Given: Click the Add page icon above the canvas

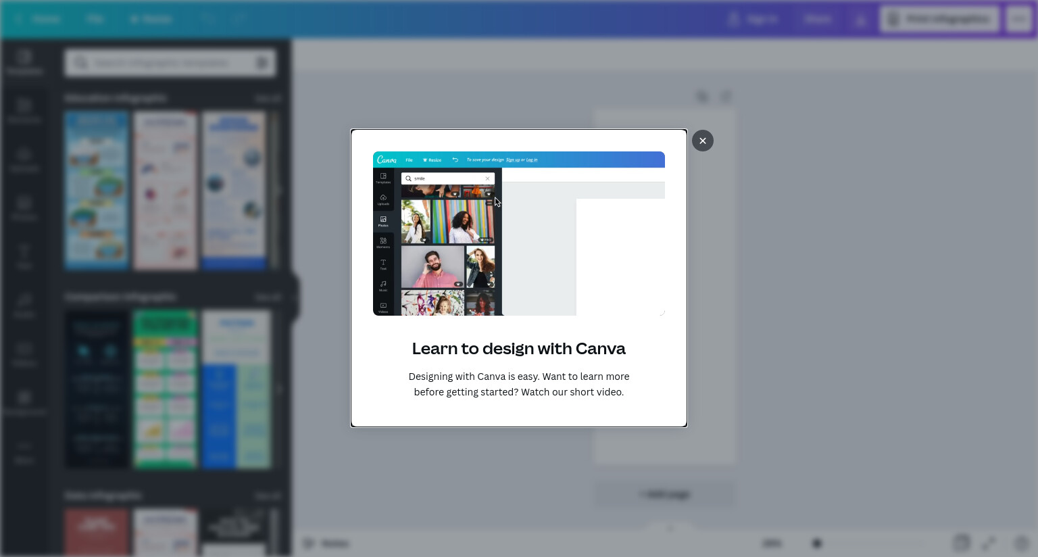Looking at the screenshot, I should [x=726, y=97].
